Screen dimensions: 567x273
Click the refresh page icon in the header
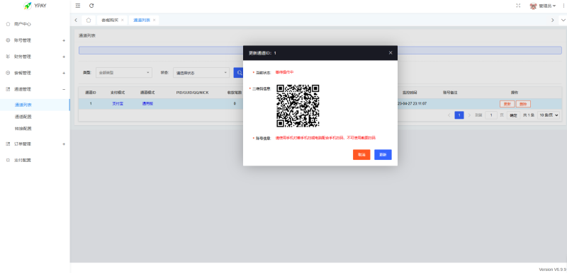[x=91, y=6]
